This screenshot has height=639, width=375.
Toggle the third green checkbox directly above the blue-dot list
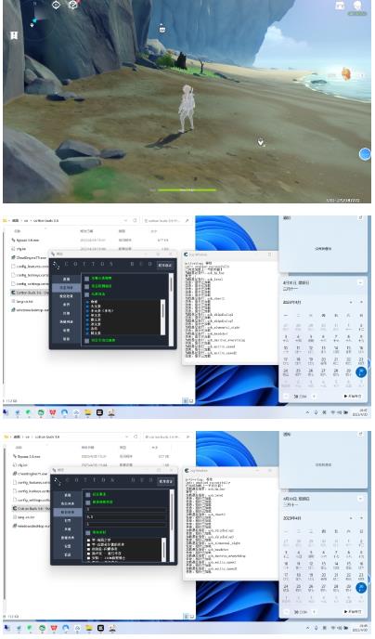click(x=86, y=294)
